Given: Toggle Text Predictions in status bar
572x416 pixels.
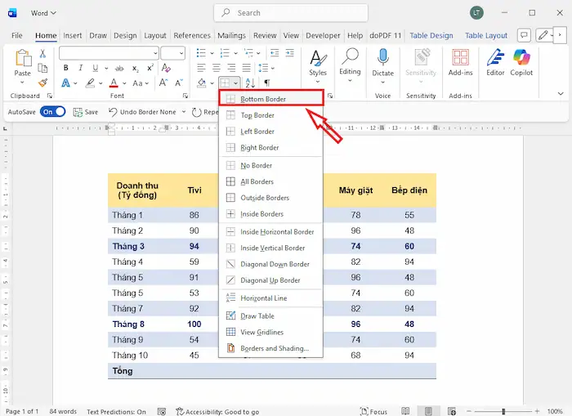Looking at the screenshot, I should [116, 411].
